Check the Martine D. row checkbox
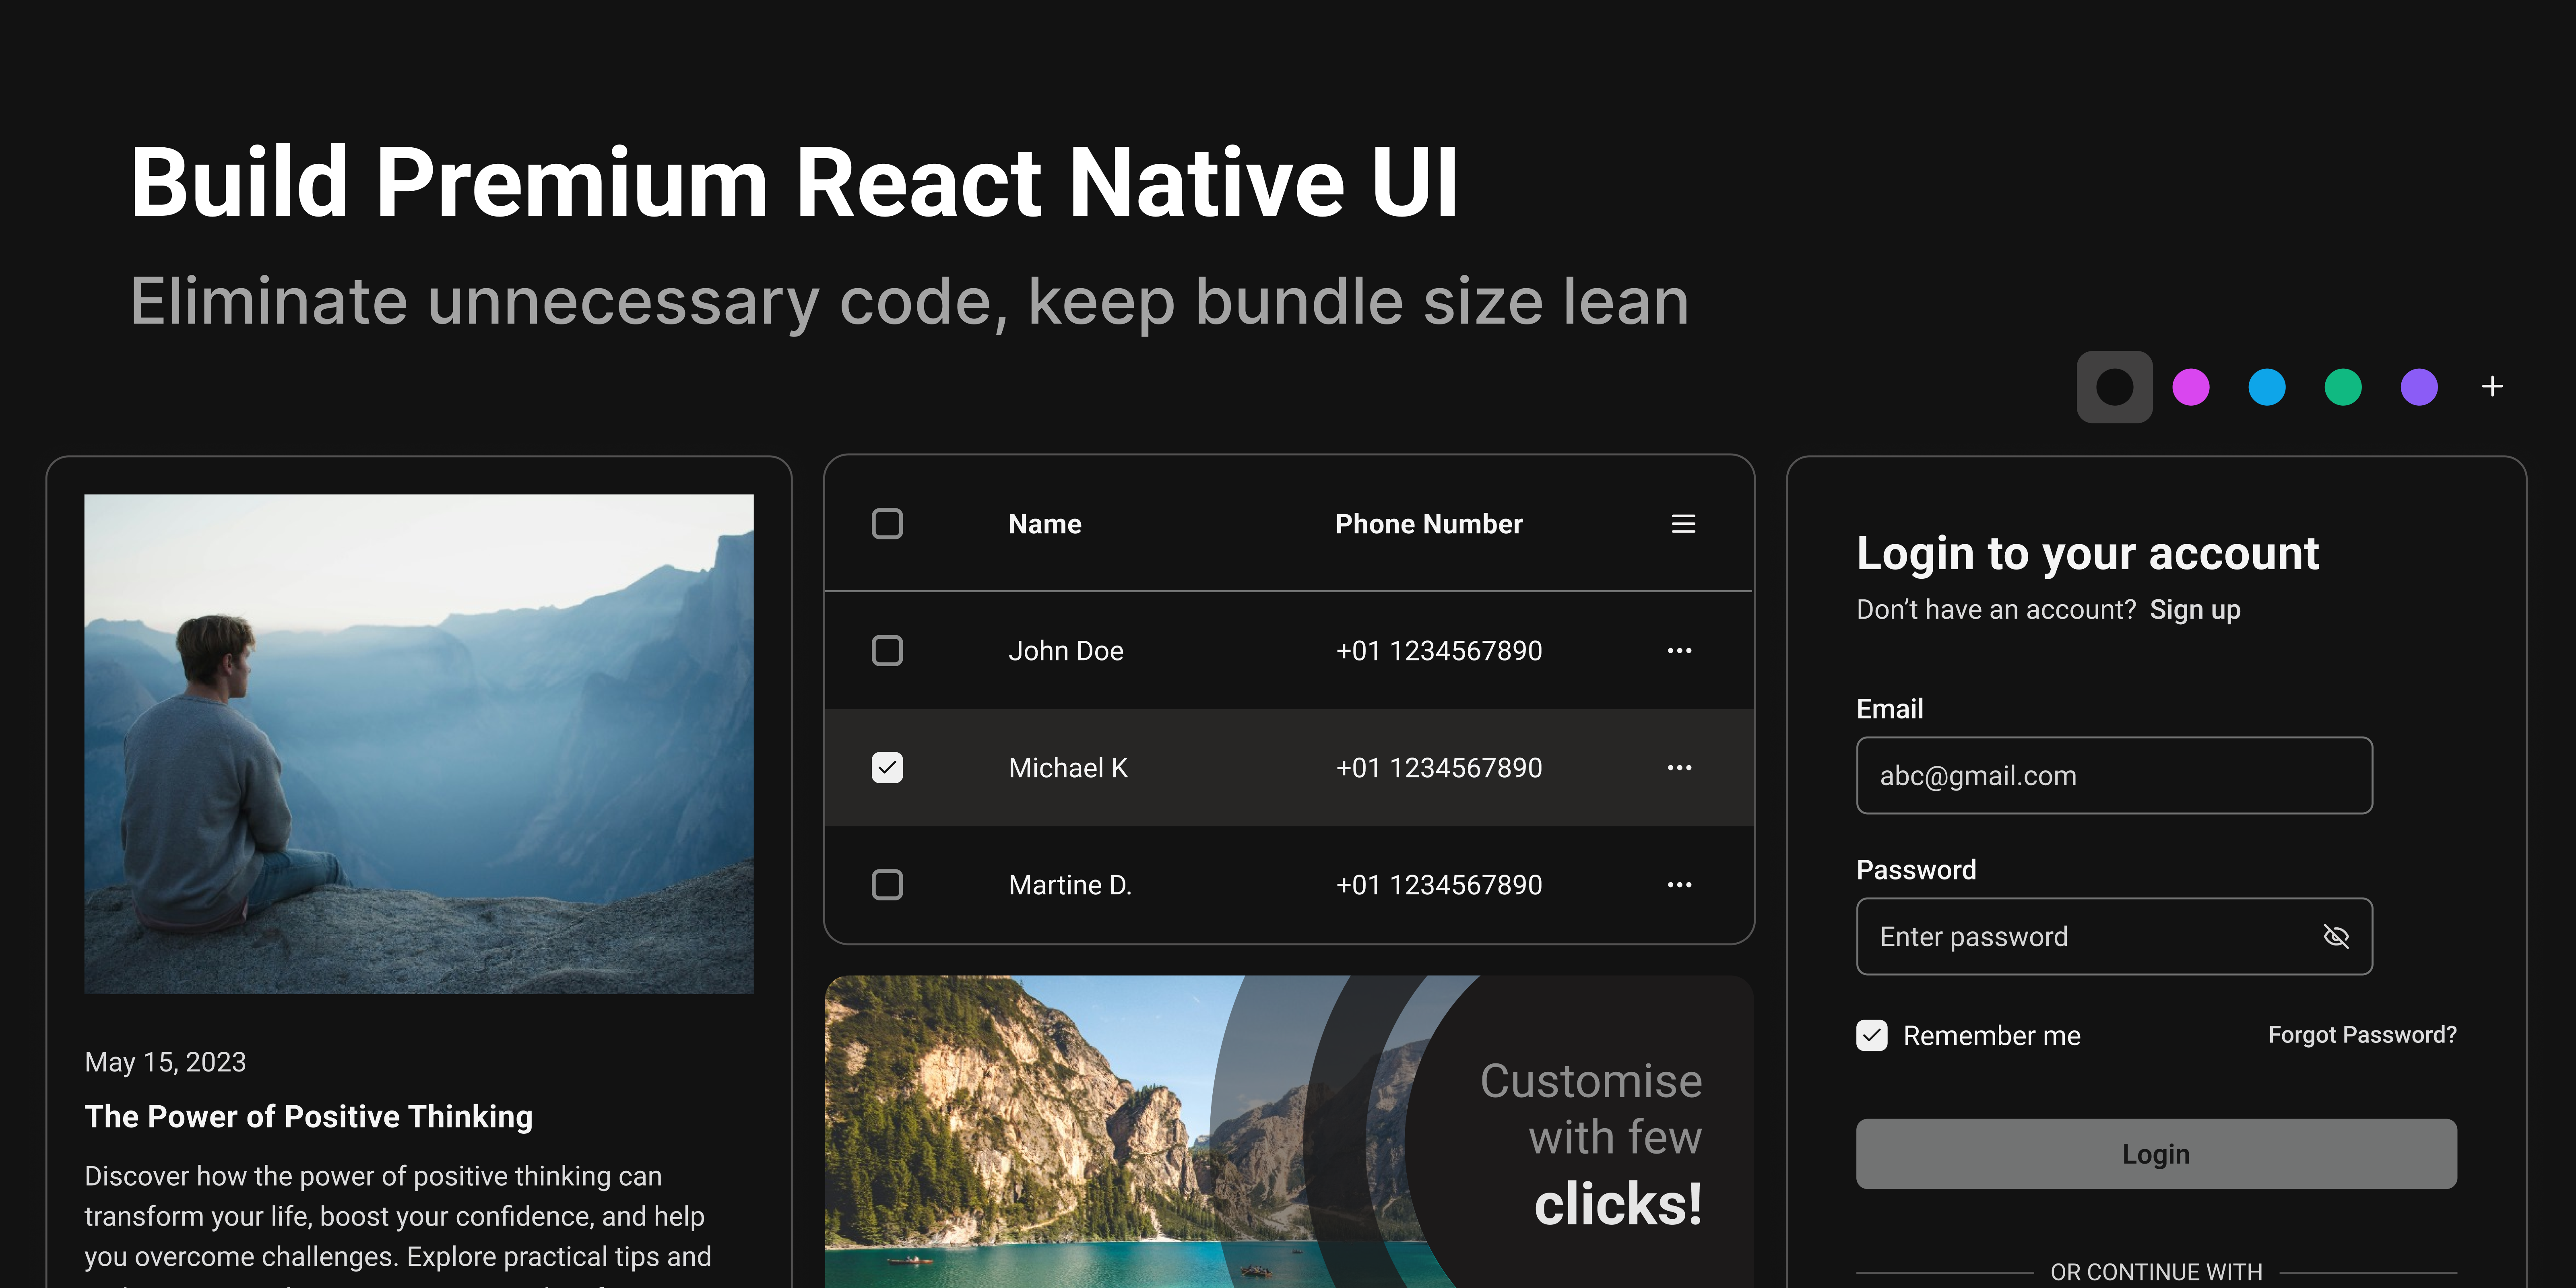Screen dimensions: 2576x1288 887,885
